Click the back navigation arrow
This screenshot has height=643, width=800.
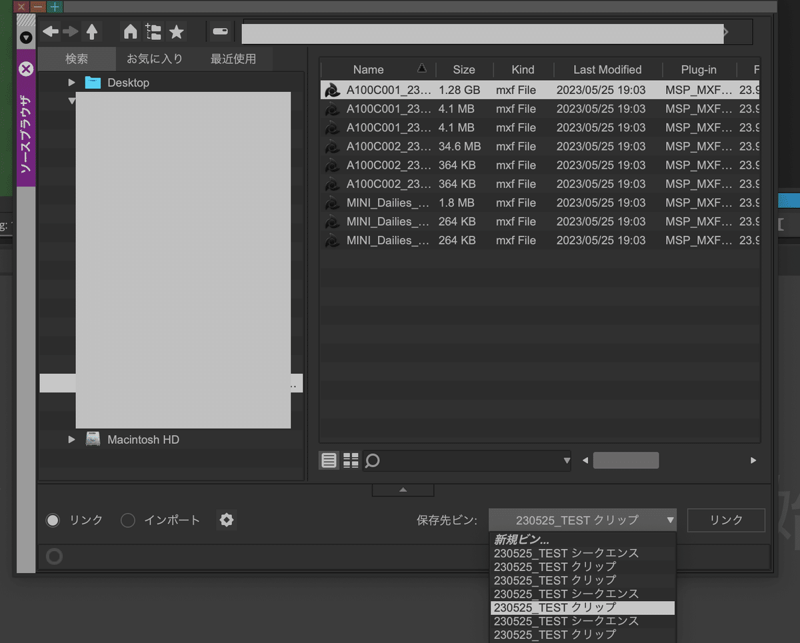click(50, 31)
